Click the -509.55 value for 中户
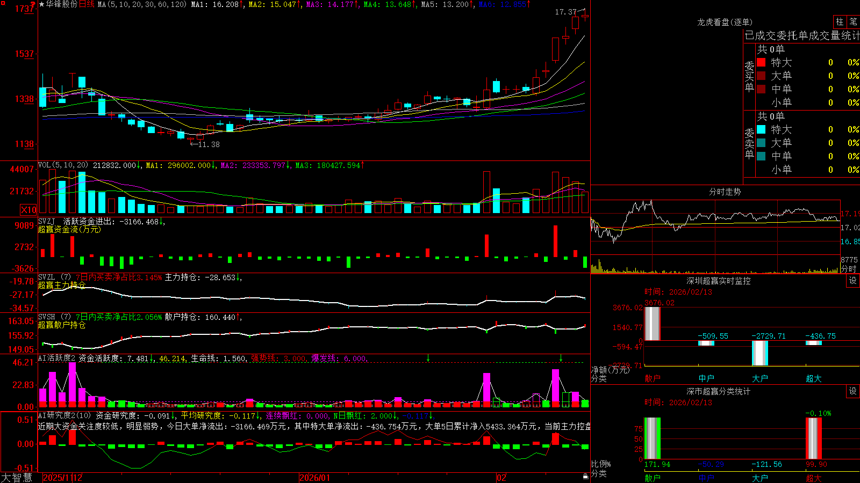Viewport: 860px width, 483px height. tap(713, 336)
